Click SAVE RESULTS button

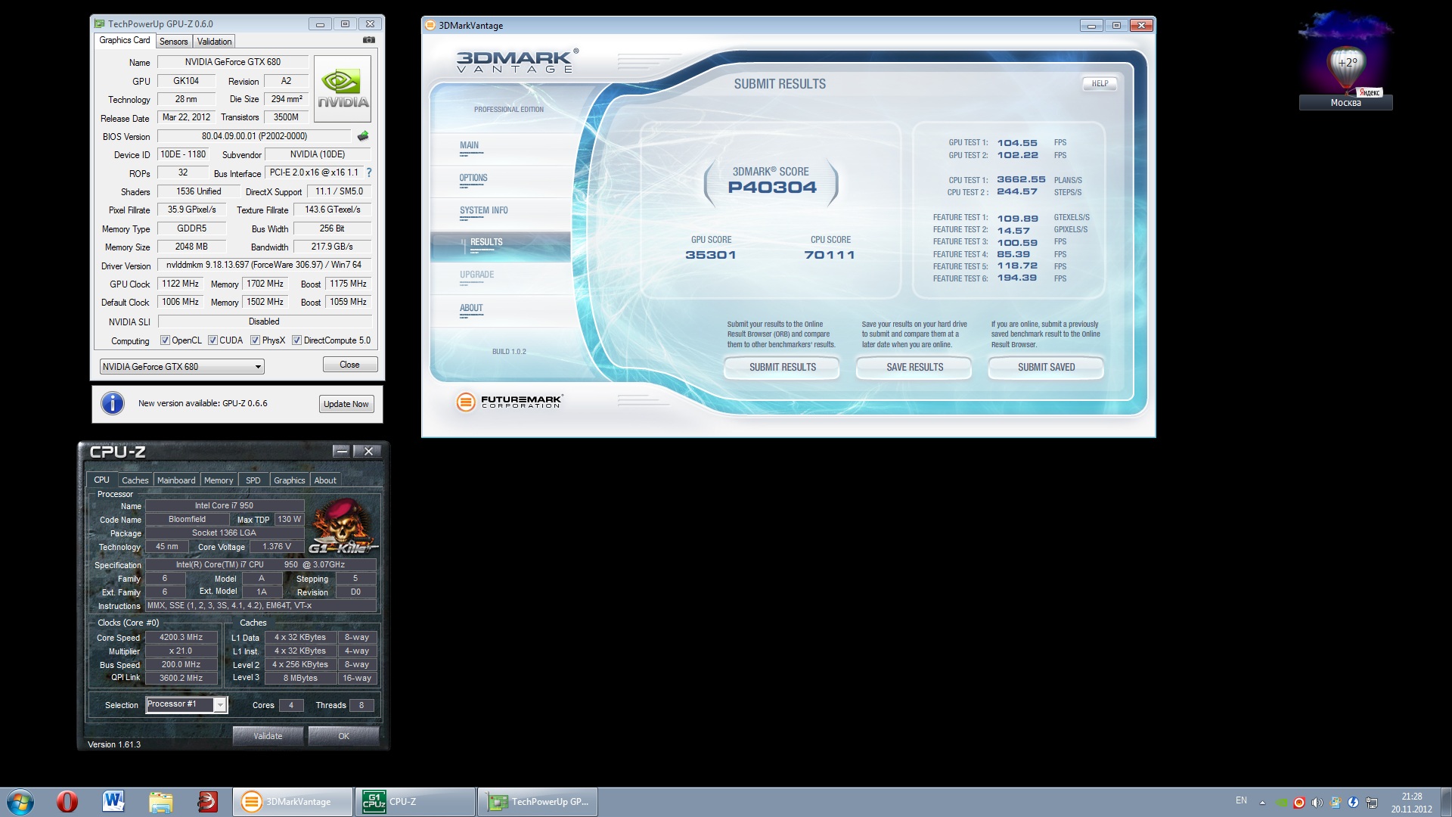(914, 368)
